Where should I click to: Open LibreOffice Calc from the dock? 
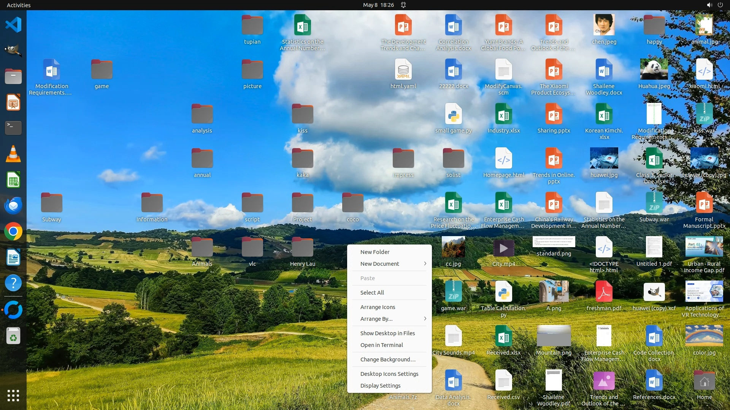tap(13, 180)
